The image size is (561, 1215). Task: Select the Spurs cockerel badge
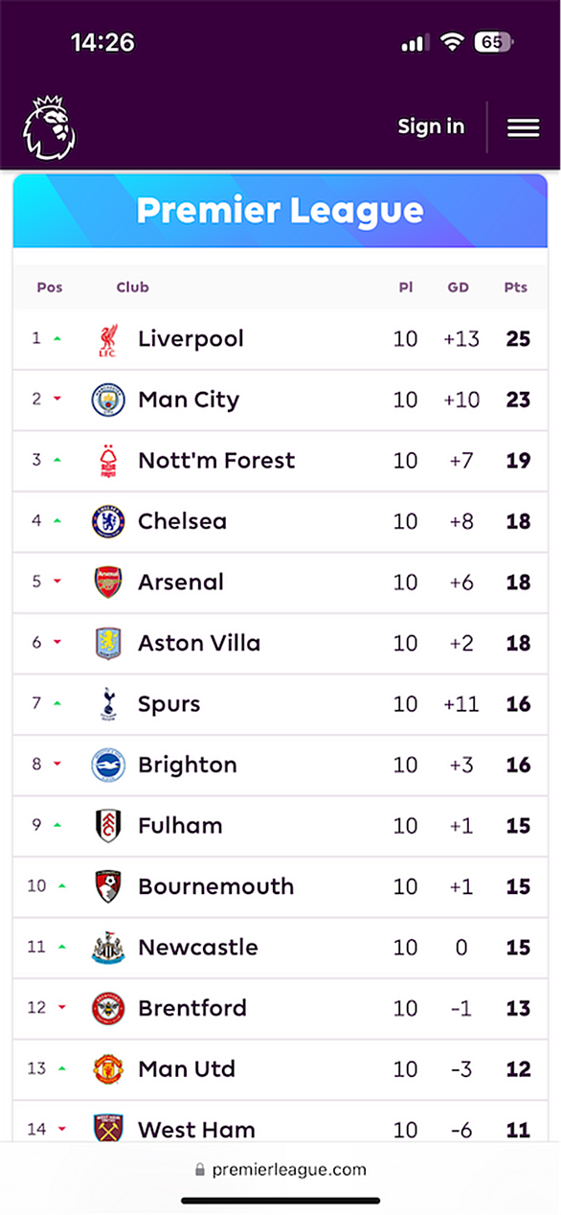pyautogui.click(x=108, y=704)
